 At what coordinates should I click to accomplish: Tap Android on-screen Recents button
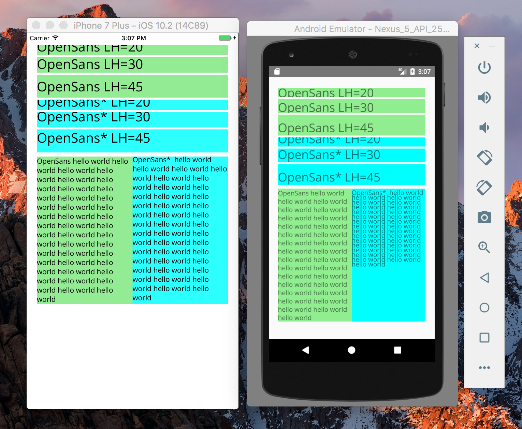pos(397,350)
